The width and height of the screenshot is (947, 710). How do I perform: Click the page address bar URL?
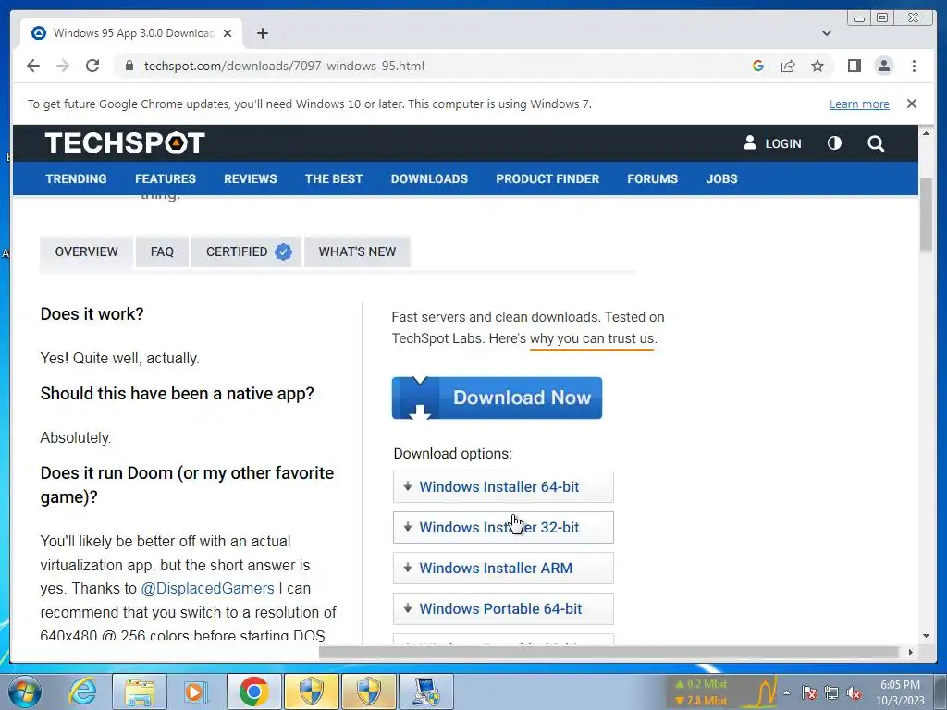(284, 66)
